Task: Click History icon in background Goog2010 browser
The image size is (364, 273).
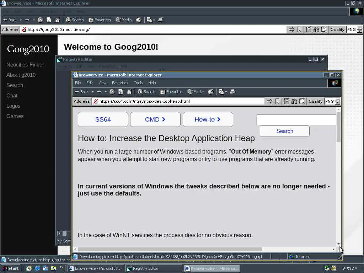Action: click(x=139, y=20)
